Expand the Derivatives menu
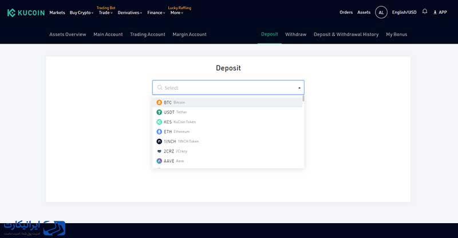 click(x=130, y=13)
